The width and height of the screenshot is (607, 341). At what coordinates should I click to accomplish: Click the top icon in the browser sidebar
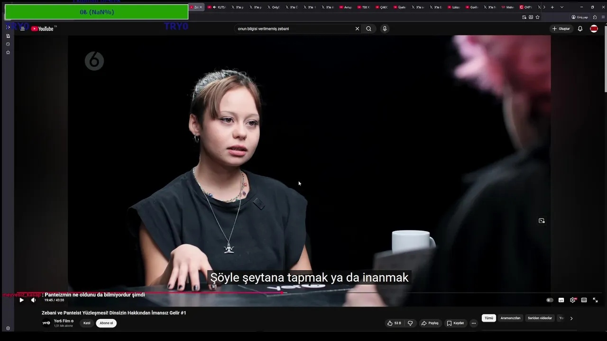click(x=8, y=27)
